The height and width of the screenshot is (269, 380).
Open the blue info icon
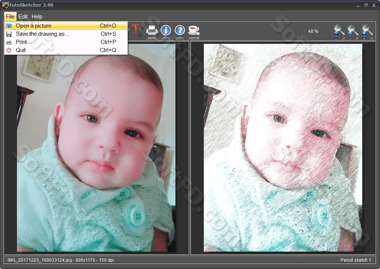[166, 30]
